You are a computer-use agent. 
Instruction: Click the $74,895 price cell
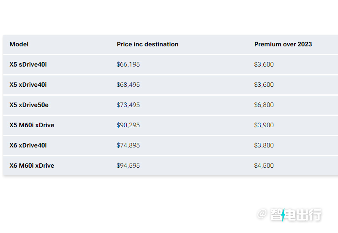pos(128,145)
